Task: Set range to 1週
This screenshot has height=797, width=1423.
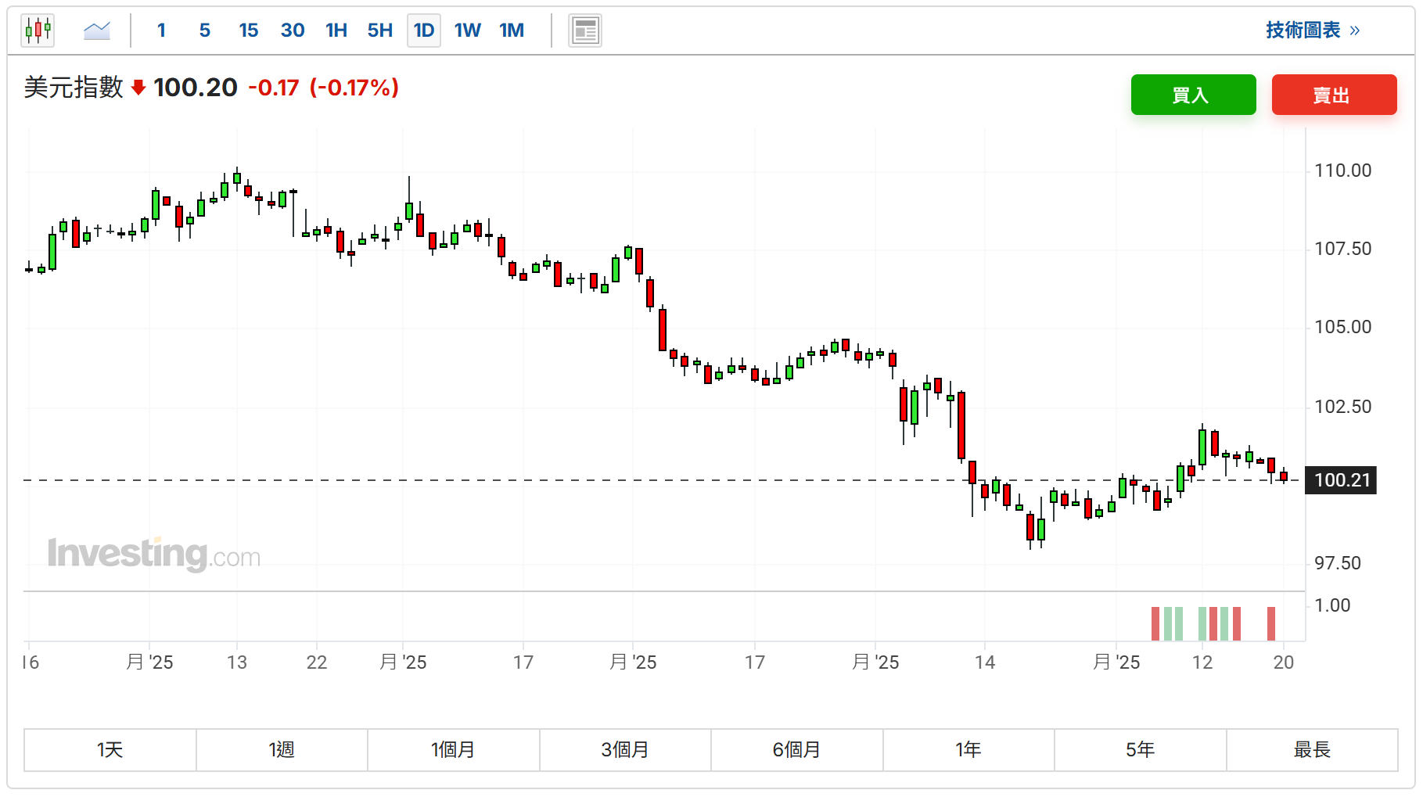Action: (x=282, y=750)
